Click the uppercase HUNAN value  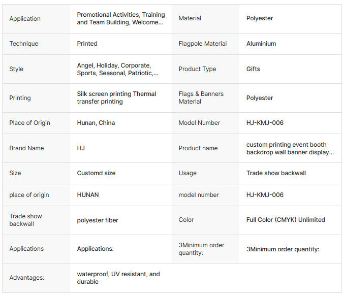[x=88, y=195]
